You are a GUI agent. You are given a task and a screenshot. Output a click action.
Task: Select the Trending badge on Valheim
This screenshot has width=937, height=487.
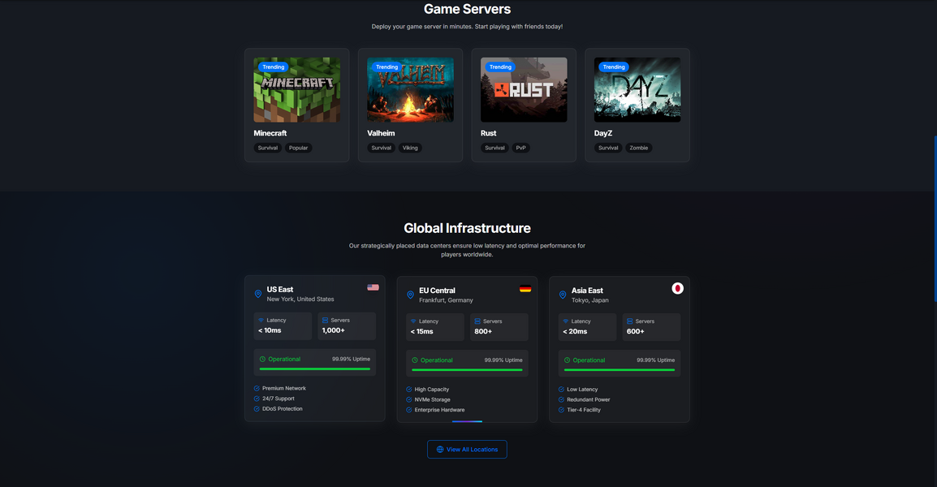387,67
